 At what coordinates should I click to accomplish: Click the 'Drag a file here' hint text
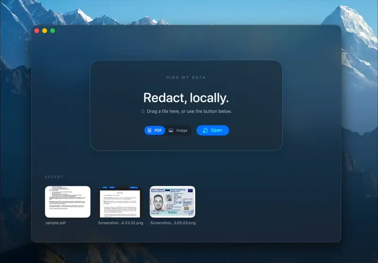point(189,111)
